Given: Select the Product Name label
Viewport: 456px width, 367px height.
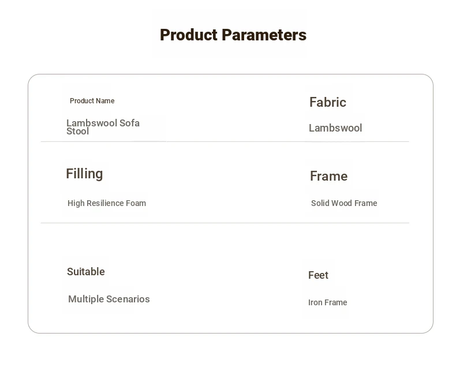Looking at the screenshot, I should pos(92,101).
